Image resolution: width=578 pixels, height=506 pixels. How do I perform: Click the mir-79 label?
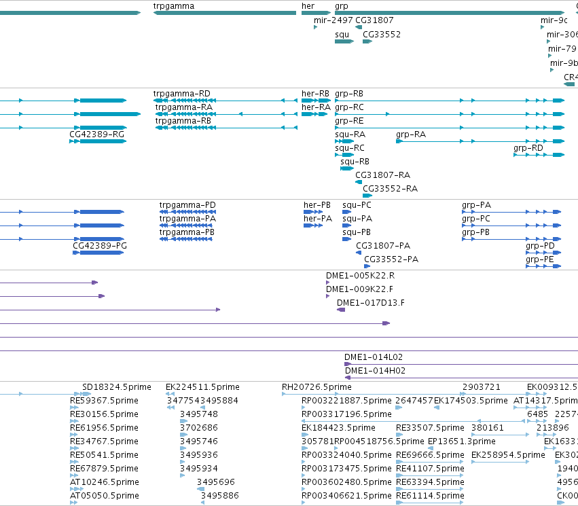coord(562,49)
